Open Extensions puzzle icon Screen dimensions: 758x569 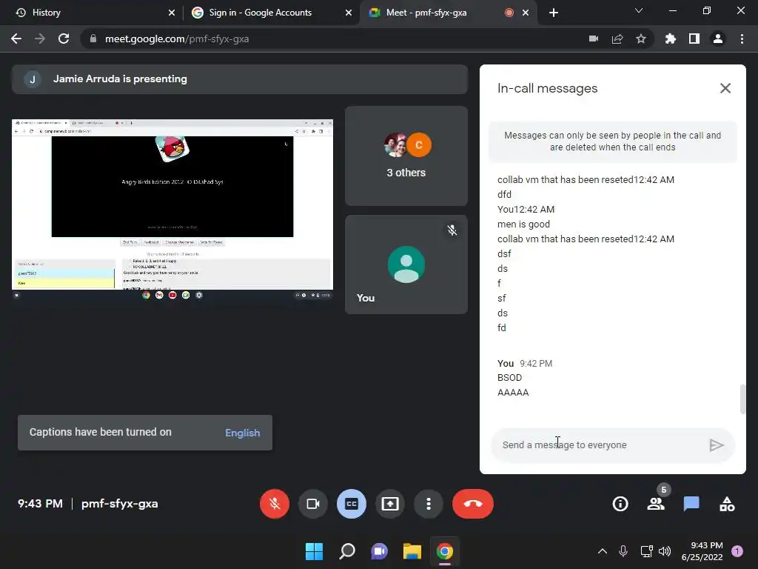[670, 39]
